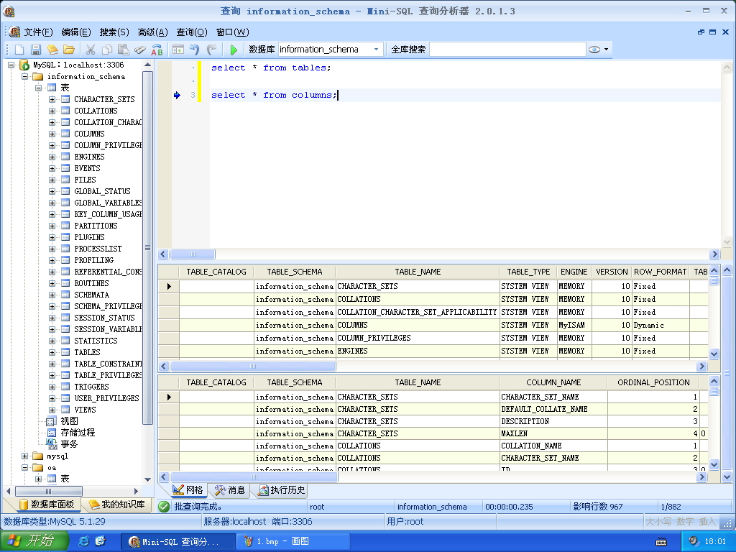The width and height of the screenshot is (736, 552).
Task: Switch to the 数据库面板 tab
Action: click(47, 505)
